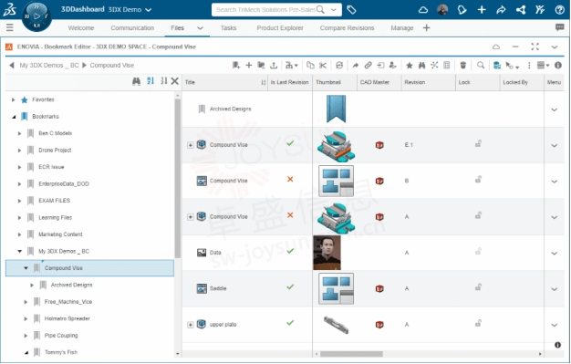Open the Files tab dropdown chevron
The image size is (571, 364).
pyautogui.click(x=200, y=28)
